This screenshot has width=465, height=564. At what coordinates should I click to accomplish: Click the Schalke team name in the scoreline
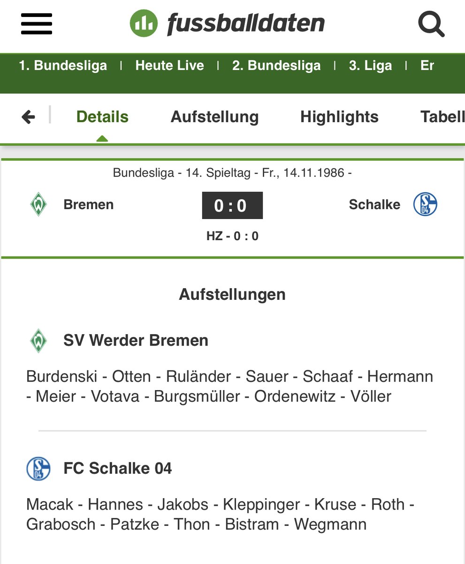374,204
